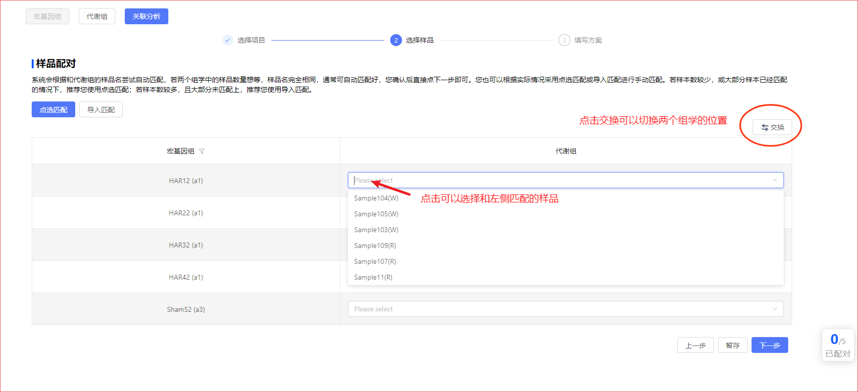This screenshot has width=858, height=392.
Task: Switch to the 代谢组 tab
Action: (x=97, y=16)
